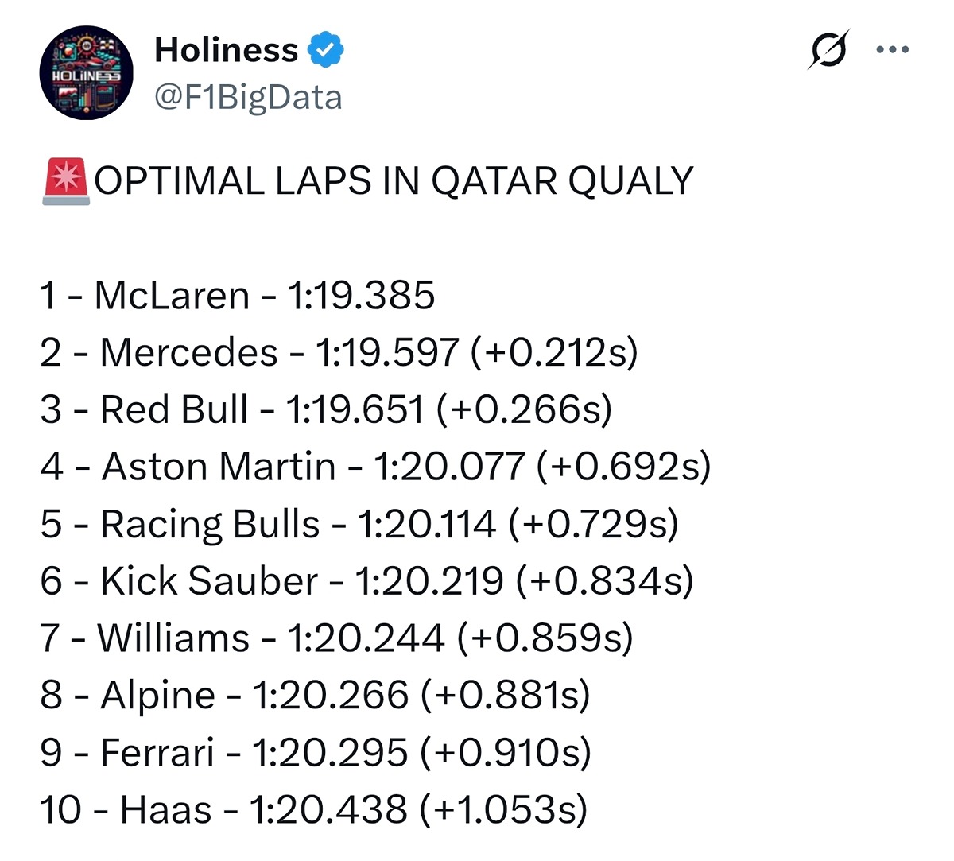The width and height of the screenshot is (954, 861).
Task: Click the Grok slashed-circle icon
Action: pos(829,49)
